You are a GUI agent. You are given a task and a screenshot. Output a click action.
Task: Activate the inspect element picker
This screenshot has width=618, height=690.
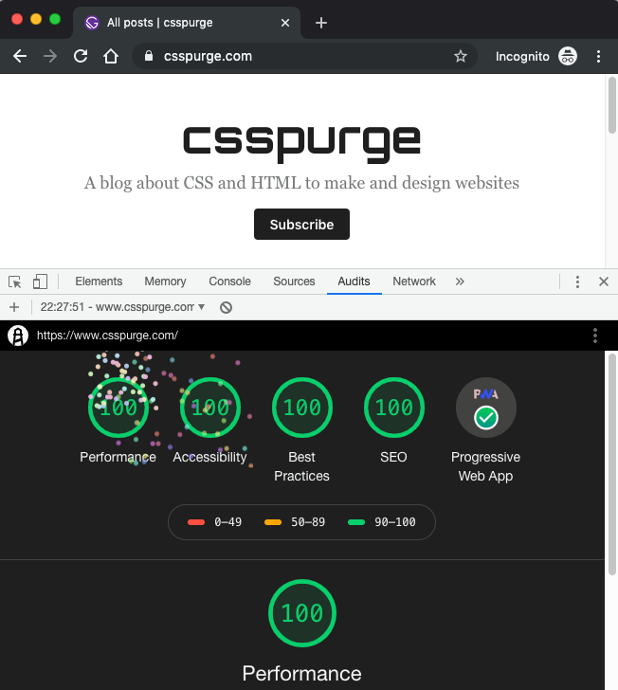coord(15,281)
